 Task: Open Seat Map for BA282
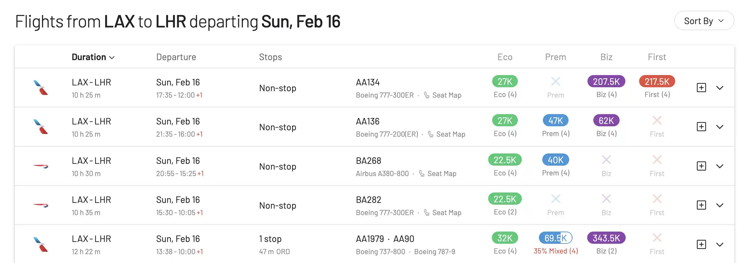[443, 213]
